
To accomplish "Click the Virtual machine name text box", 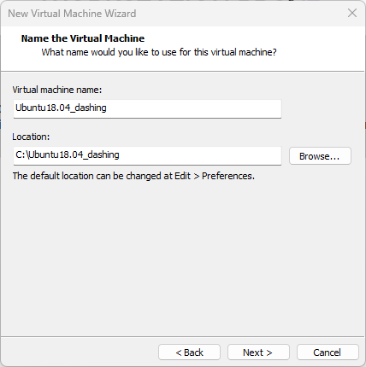I will (x=147, y=108).
